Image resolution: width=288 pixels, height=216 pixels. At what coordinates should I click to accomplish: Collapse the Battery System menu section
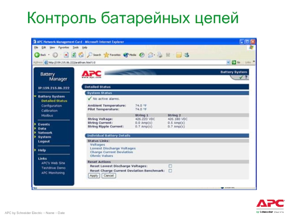pyautogui.click(x=35, y=96)
